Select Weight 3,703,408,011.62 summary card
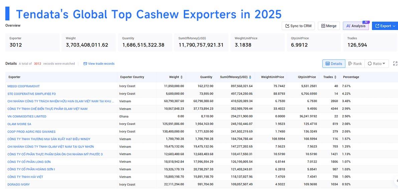 pyautogui.click(x=88, y=42)
